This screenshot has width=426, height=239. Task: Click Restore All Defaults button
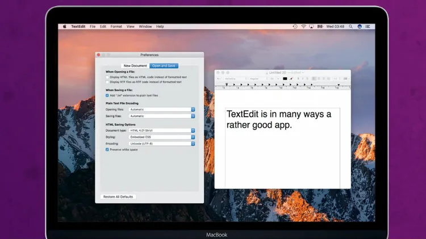pyautogui.click(x=118, y=196)
